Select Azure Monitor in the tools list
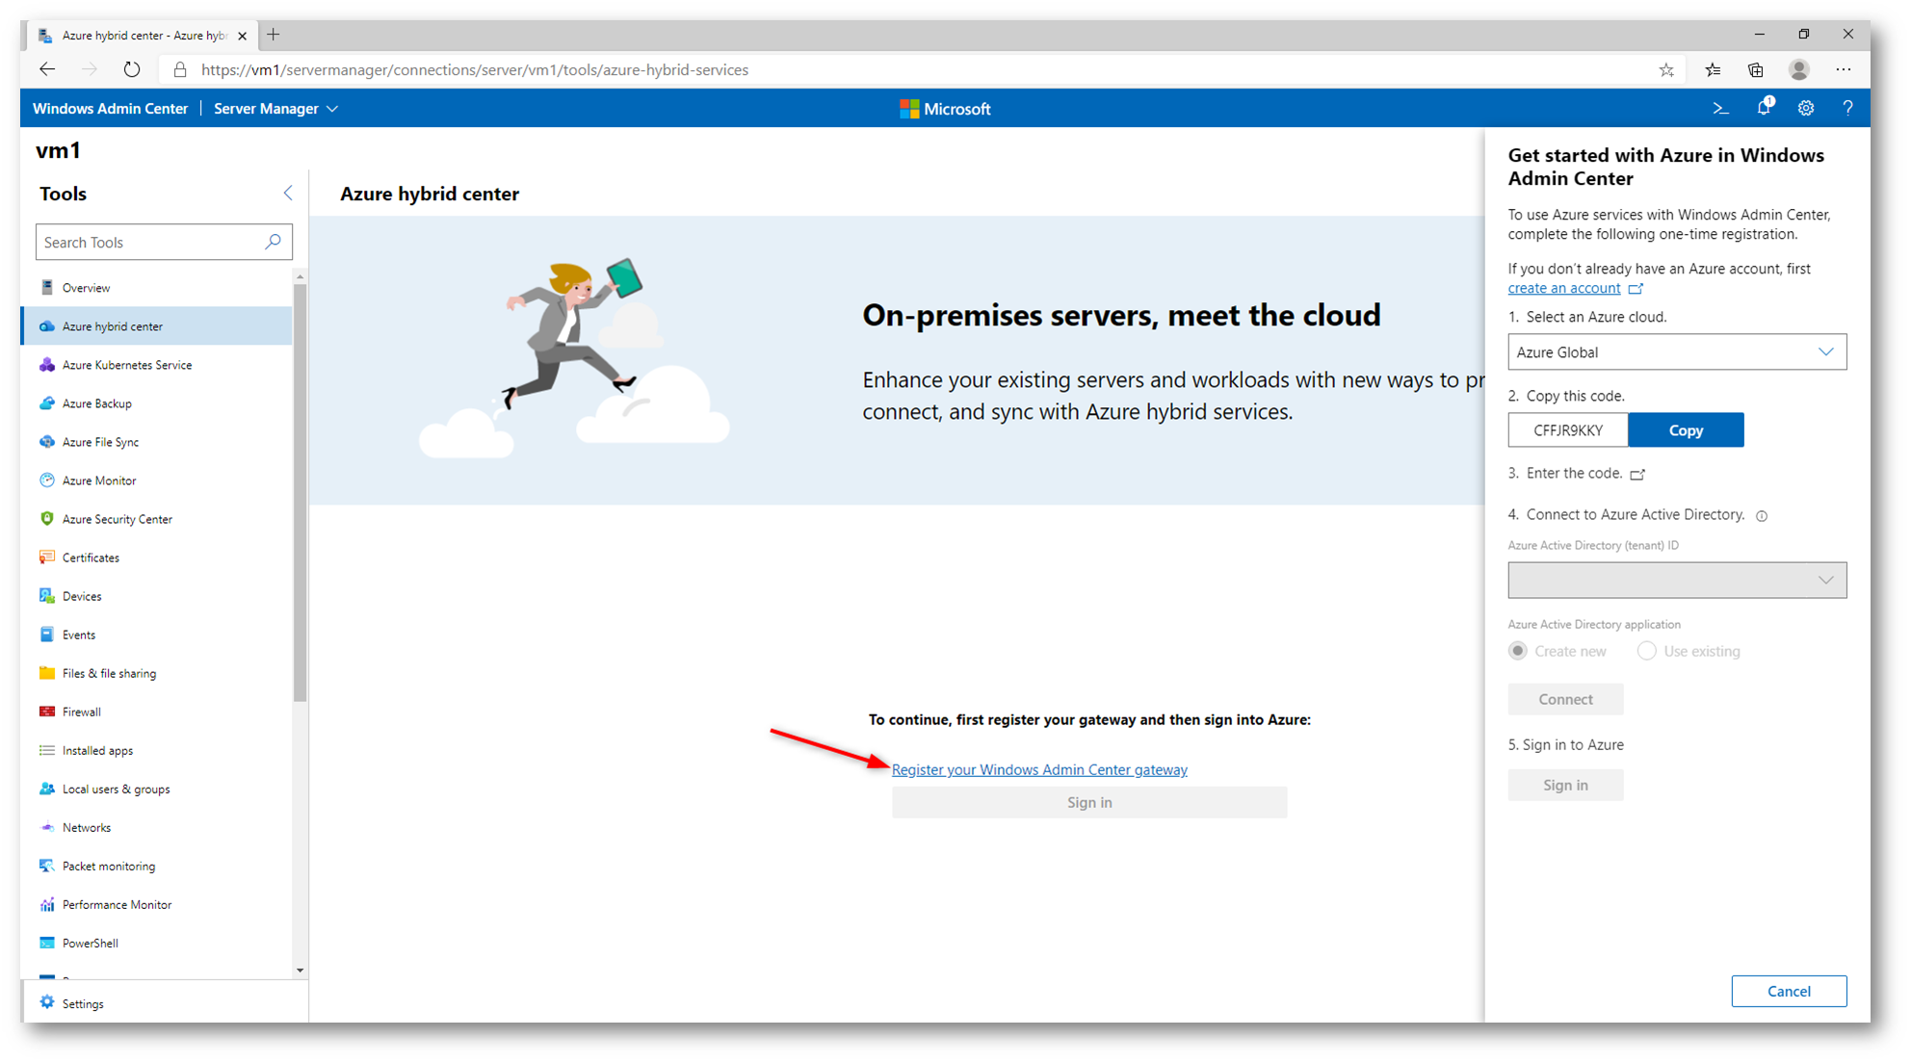The height and width of the screenshot is (1063, 1911). 157,480
